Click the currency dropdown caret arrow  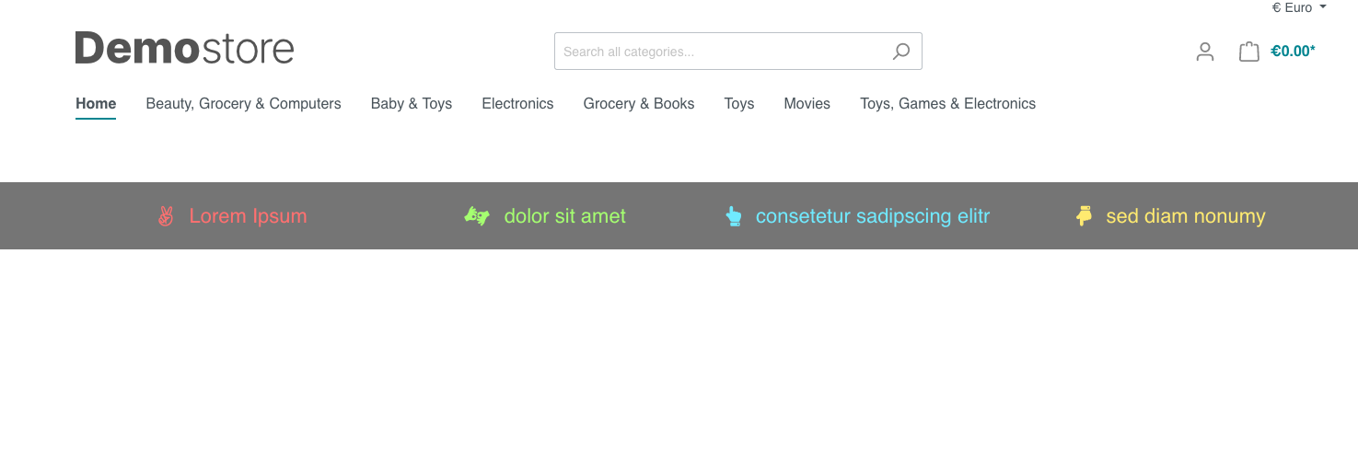(x=1323, y=7)
